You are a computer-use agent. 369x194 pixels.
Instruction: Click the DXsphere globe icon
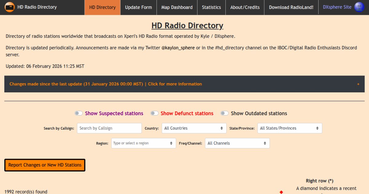click(x=359, y=7)
